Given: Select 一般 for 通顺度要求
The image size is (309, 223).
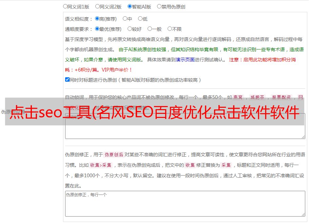Looking at the screenshot, I should click(150, 29).
